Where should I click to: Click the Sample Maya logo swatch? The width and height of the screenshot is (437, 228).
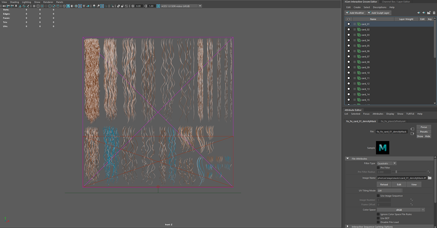click(x=382, y=148)
